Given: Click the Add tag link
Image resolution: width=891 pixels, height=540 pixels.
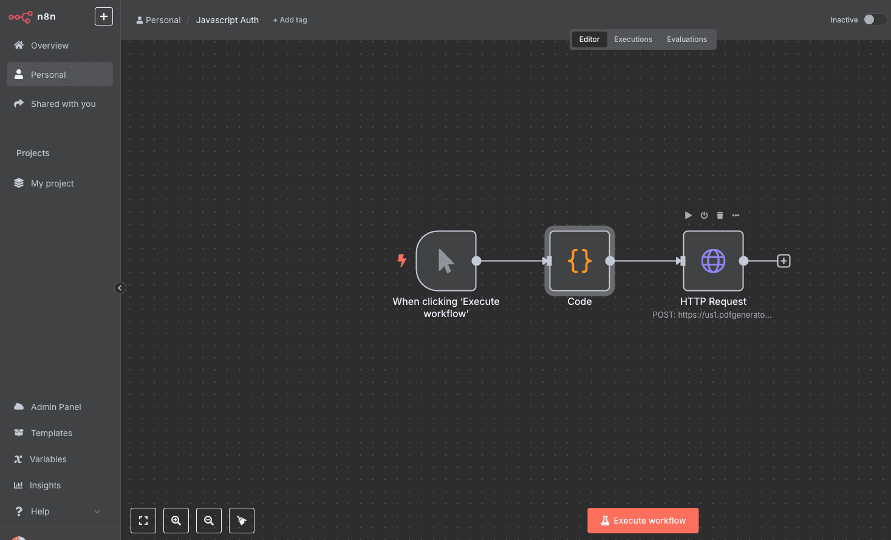Looking at the screenshot, I should (x=290, y=20).
